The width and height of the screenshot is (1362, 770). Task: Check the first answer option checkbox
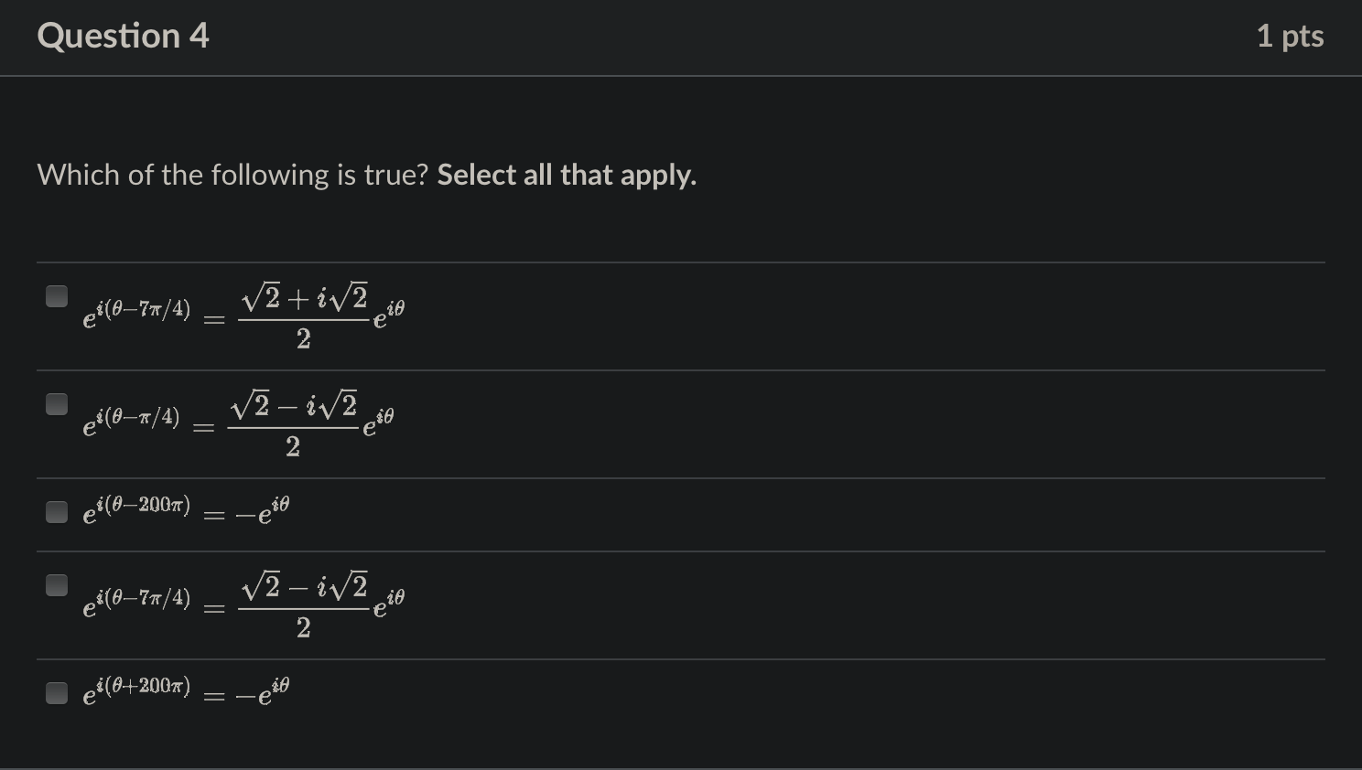[x=57, y=296]
